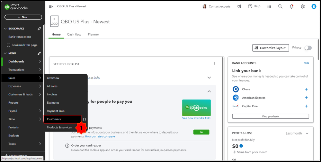This screenshot has height=162, width=321.
Task: Click the search magnifier icon
Action: tap(280, 6)
